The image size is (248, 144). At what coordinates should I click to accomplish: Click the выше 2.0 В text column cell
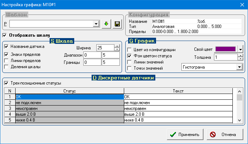click(x=178, y=114)
